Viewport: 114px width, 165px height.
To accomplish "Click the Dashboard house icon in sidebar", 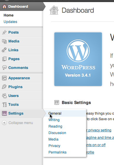I will [4, 6].
